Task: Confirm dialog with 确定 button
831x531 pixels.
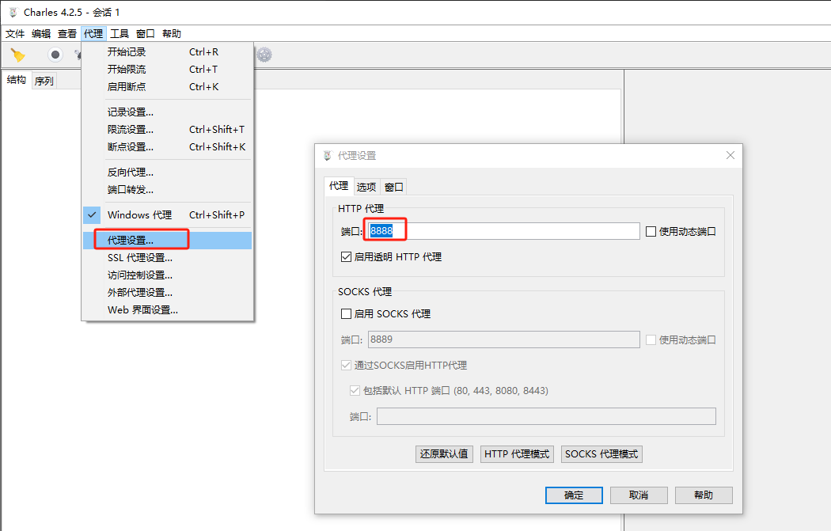Action: 574,495
